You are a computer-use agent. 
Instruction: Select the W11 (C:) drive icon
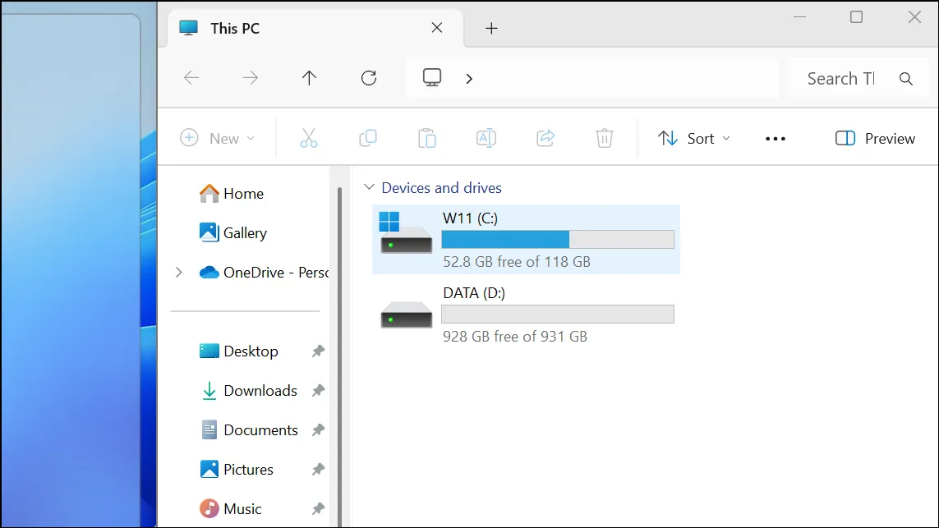406,233
